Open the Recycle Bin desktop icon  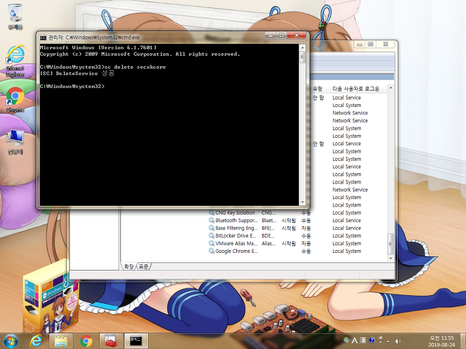(x=15, y=16)
